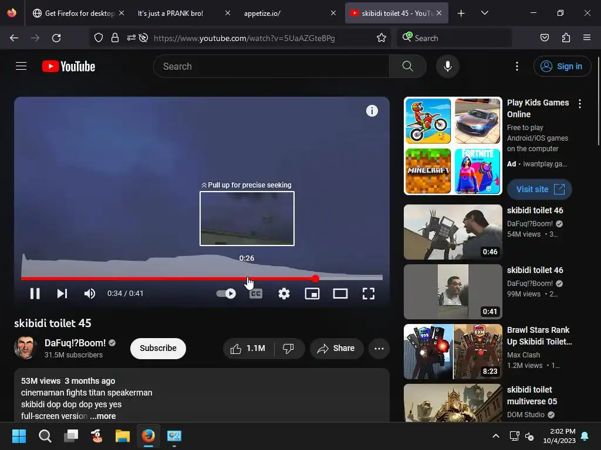601x450 pixels.
Task: Focus the Firefox Search box
Action: point(454,38)
